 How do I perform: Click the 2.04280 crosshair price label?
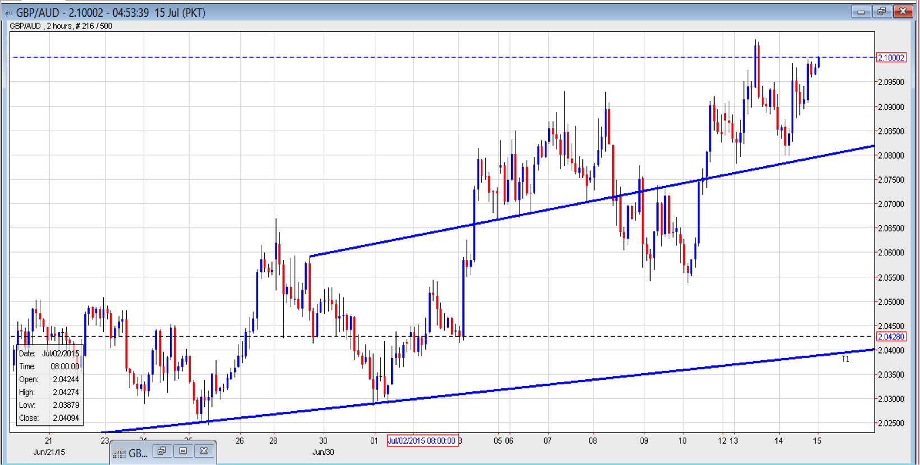[x=891, y=337]
